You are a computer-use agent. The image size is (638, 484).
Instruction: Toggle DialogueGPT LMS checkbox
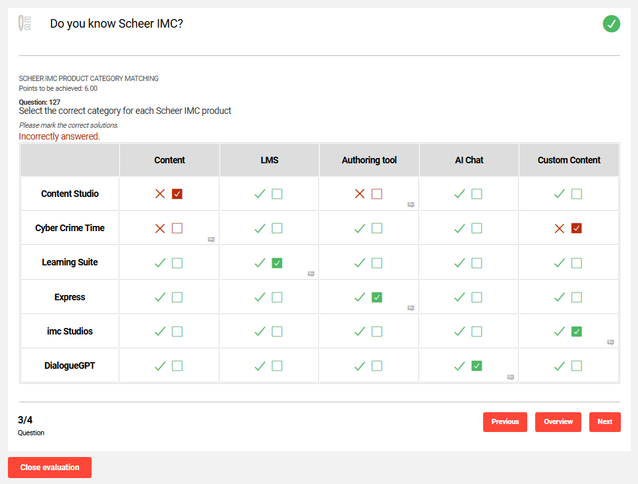(277, 365)
